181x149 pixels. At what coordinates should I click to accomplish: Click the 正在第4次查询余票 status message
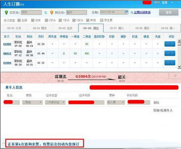point(43,144)
